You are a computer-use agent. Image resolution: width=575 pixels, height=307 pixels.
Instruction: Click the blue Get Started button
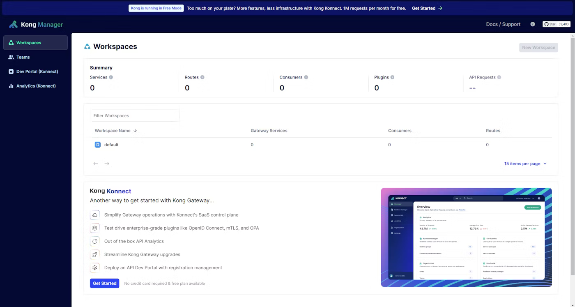pyautogui.click(x=104, y=283)
